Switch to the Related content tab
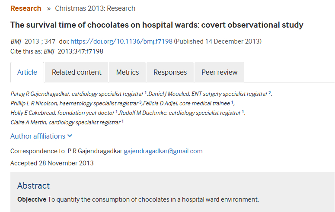 tap(77, 72)
